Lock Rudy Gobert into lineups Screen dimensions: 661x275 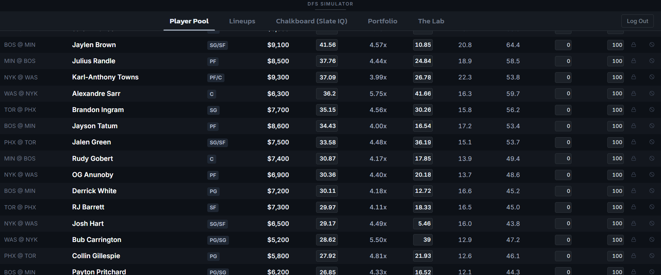(x=634, y=158)
